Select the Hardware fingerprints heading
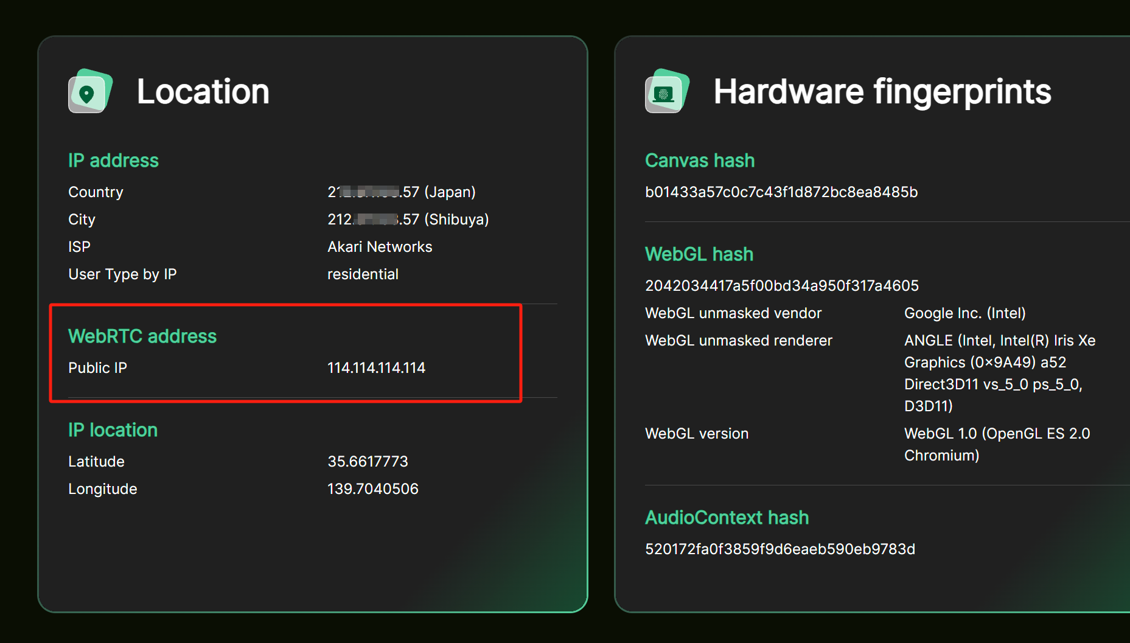The height and width of the screenshot is (643, 1130). click(x=882, y=92)
